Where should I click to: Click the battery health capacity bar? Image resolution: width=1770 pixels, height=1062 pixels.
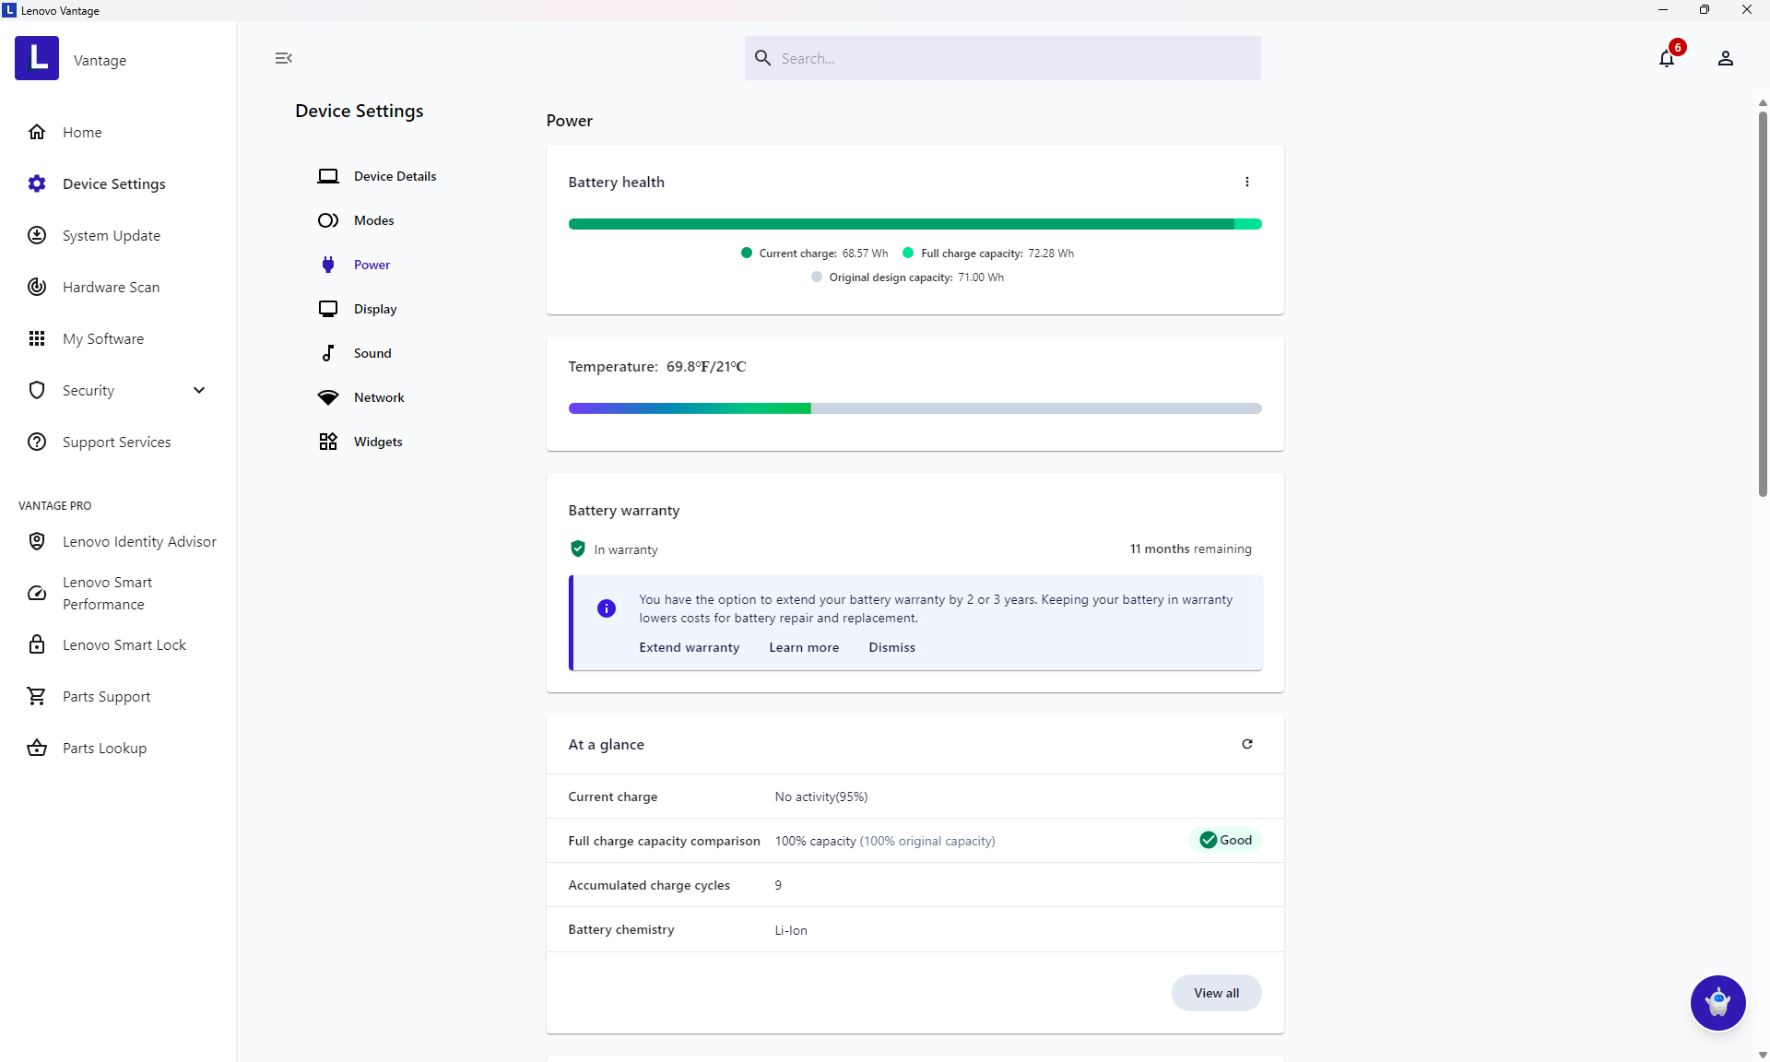(x=915, y=224)
